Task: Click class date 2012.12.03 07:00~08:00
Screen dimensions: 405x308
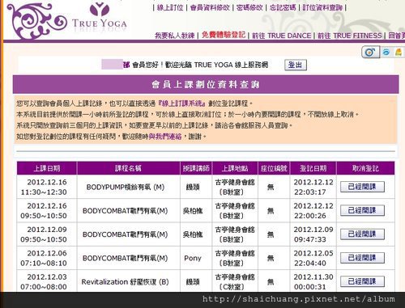Action: (44, 282)
